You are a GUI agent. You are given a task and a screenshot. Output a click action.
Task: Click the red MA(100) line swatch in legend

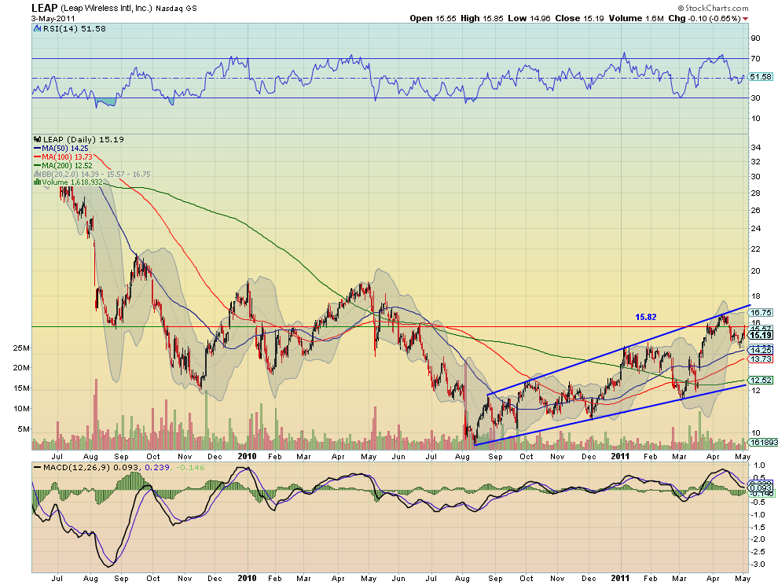[37, 157]
